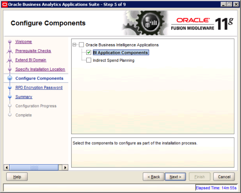Jump to RPD Encryption Password step
The image size is (241, 193).
click(x=39, y=88)
